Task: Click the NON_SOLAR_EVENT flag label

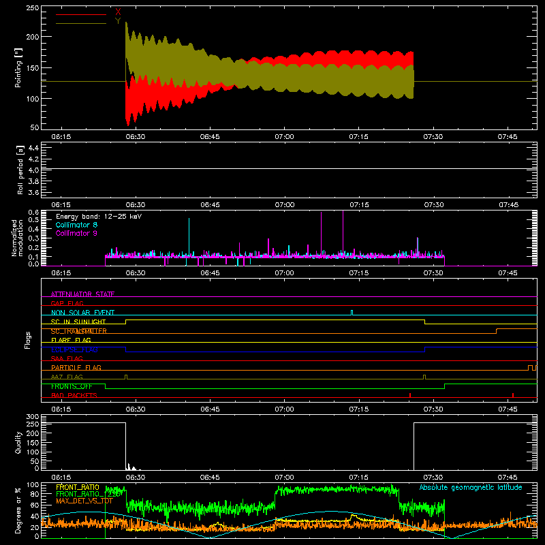Action: 82,313
